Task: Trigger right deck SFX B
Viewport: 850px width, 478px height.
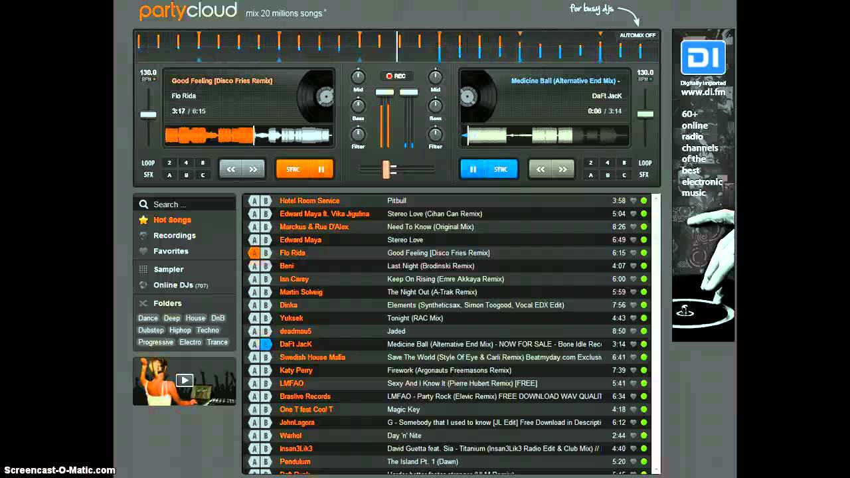Action: (x=607, y=175)
